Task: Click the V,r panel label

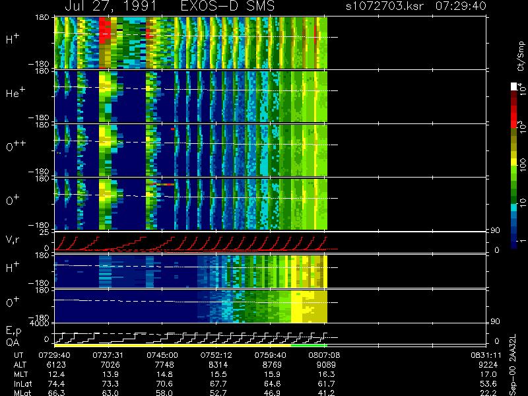Action: click(x=13, y=240)
